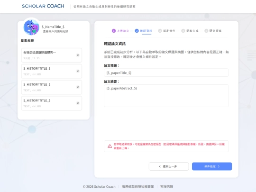Click step 2 circle 確認資料

(x=137, y=31)
